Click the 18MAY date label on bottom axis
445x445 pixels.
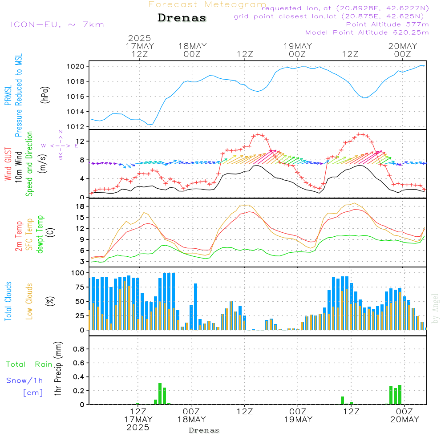[x=192, y=419]
